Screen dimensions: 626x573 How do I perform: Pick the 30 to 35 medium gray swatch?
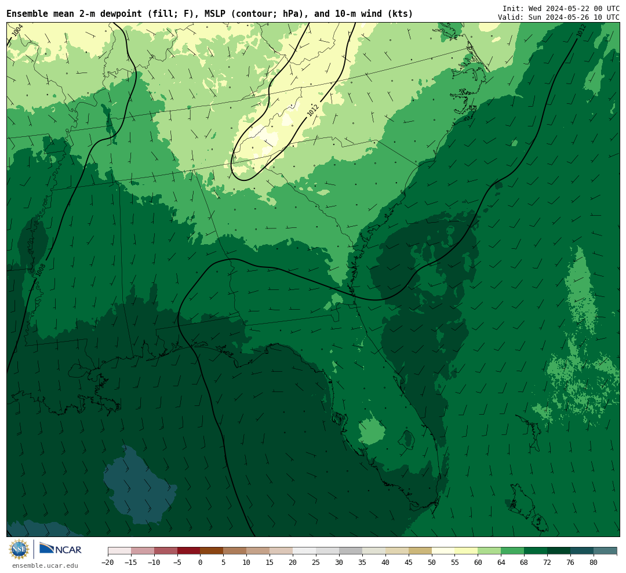click(351, 551)
